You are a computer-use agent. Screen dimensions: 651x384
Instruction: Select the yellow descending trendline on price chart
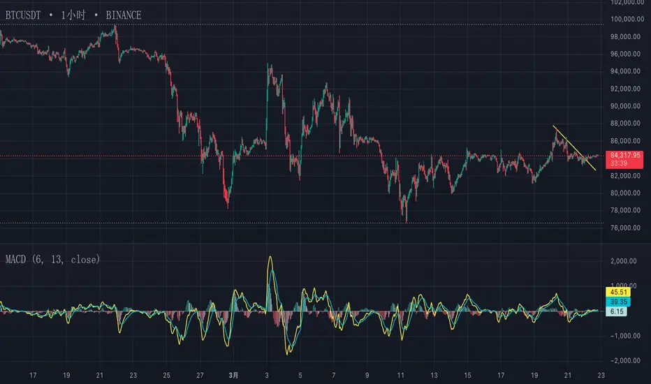tap(574, 148)
